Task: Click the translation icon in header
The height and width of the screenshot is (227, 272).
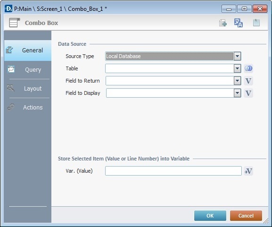Action: click(x=239, y=23)
